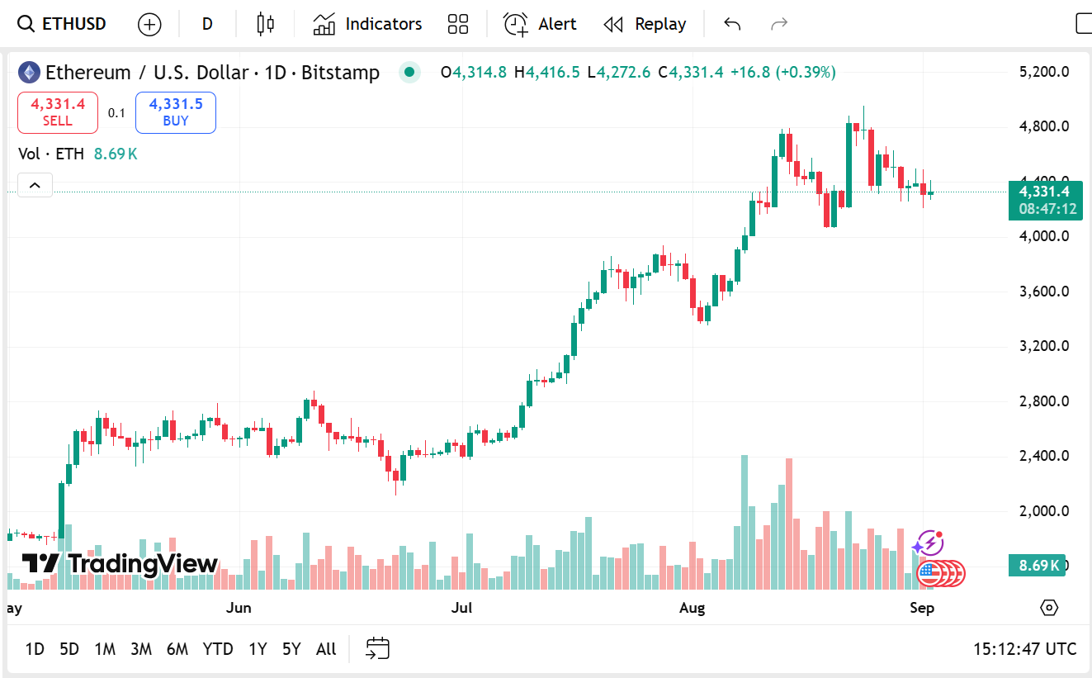Switch to the YTD range tab

click(x=218, y=649)
